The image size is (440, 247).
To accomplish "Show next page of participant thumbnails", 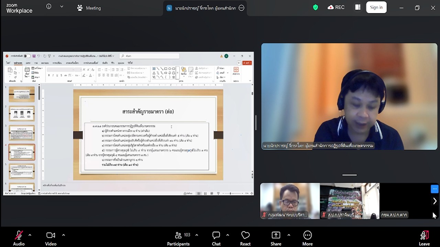I will 434,201.
